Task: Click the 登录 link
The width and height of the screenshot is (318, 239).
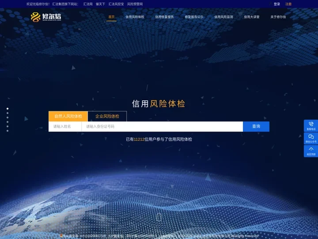Action: 277,4
